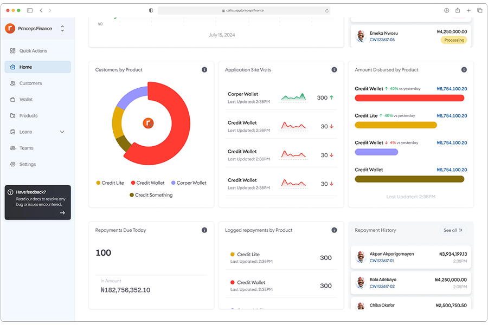
Task: Show info for Application Site Visits
Action: (x=334, y=70)
